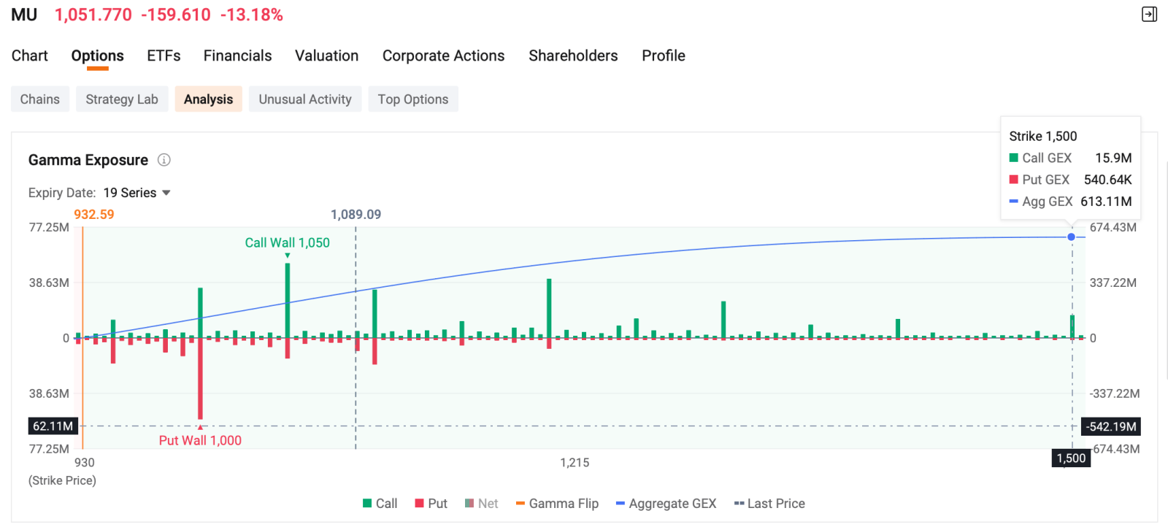
Task: Click the 62.11M left axis marker
Action: tap(53, 426)
